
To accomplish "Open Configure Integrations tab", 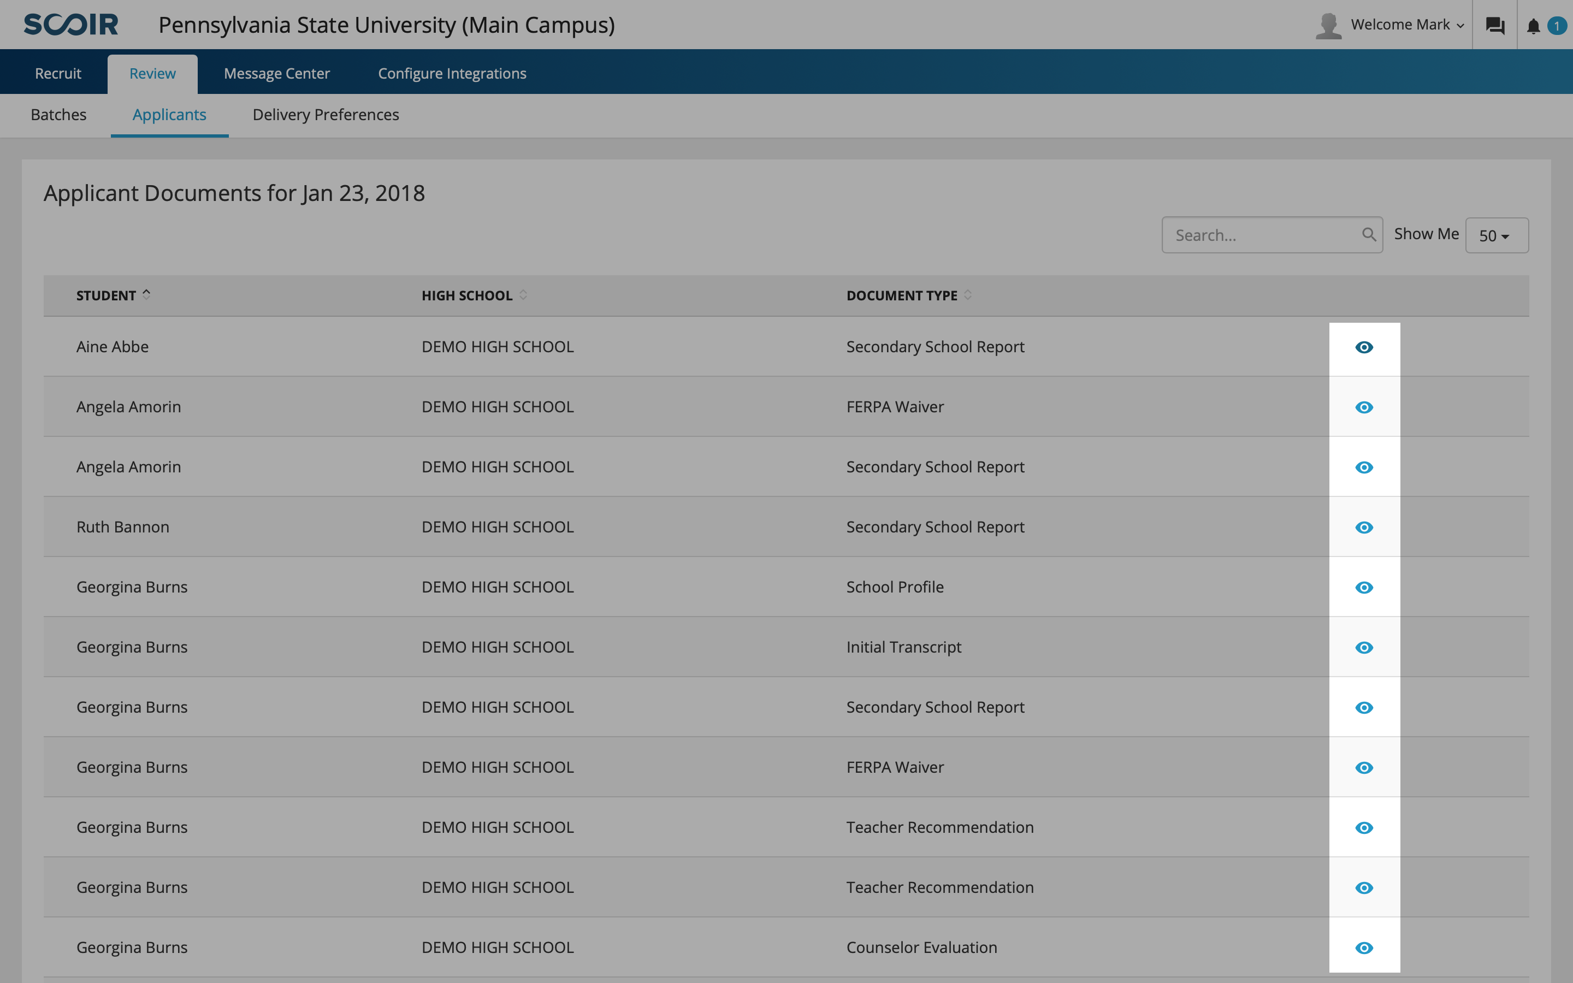I will coord(452,74).
